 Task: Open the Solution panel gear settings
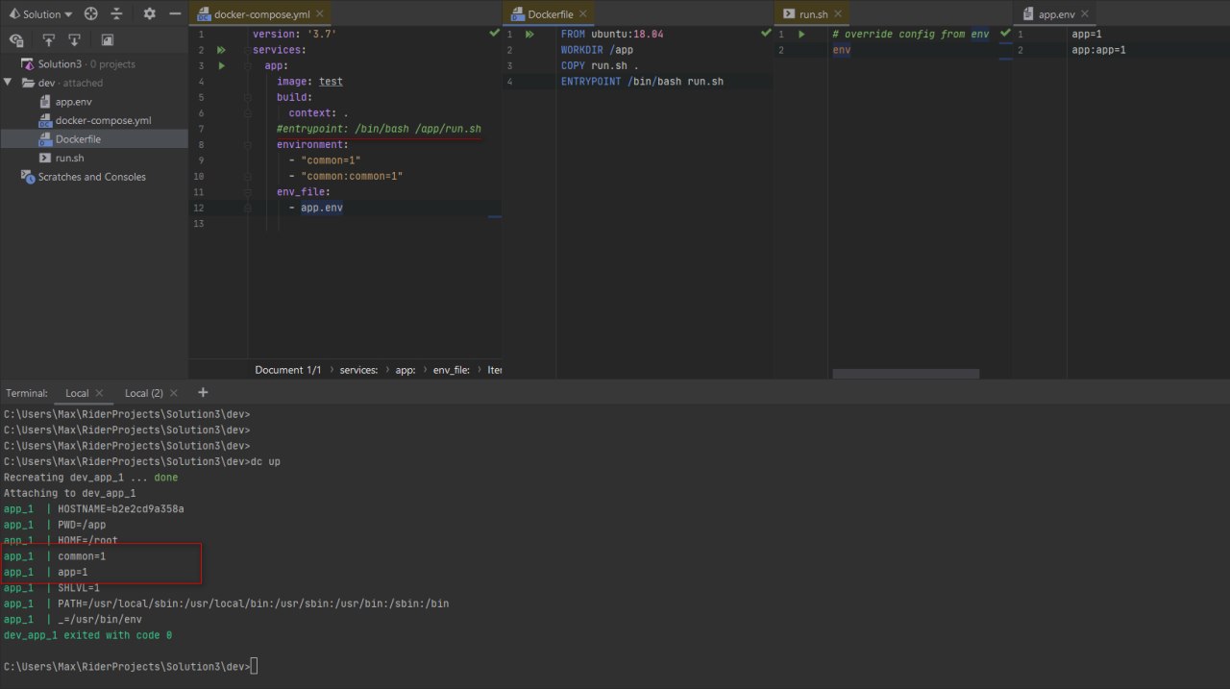[x=149, y=14]
